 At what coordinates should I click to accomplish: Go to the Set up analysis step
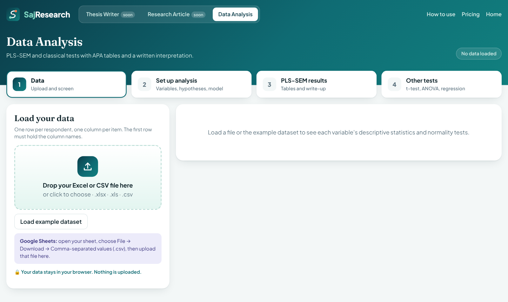tap(191, 84)
